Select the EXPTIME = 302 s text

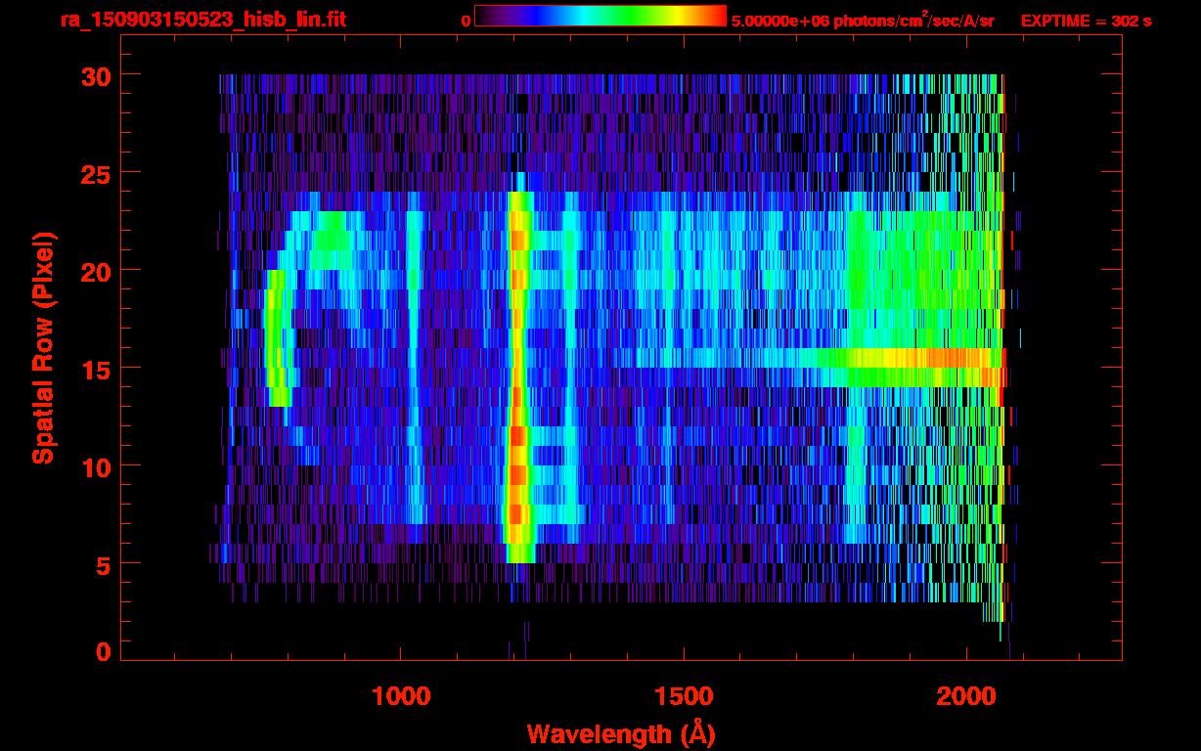(1086, 21)
